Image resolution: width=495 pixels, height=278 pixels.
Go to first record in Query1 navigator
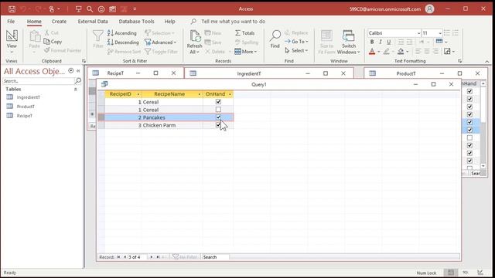pos(118,257)
